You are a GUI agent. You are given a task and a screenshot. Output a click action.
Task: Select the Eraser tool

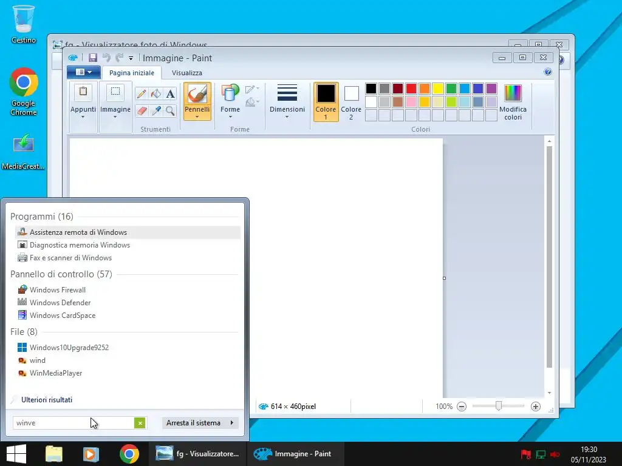[x=141, y=110]
